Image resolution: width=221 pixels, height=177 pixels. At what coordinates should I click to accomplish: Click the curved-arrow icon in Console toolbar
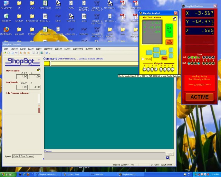(28, 53)
